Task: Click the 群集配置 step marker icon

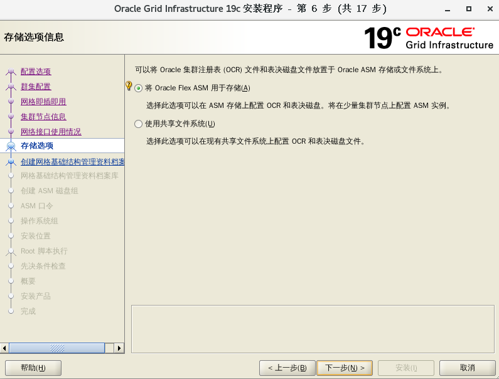Action: pos(11,87)
